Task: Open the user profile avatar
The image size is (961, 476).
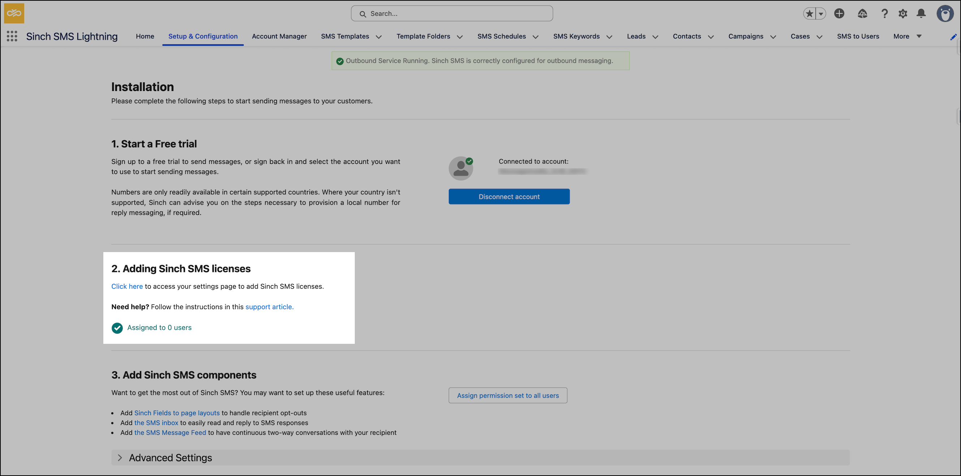Action: [x=945, y=14]
